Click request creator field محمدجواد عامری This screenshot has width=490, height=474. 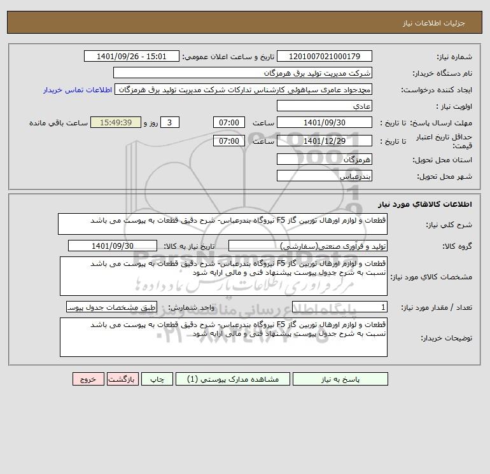coord(244,89)
